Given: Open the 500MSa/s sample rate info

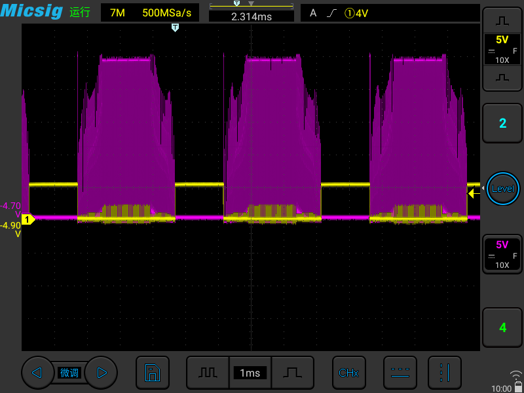Looking at the screenshot, I should tap(167, 13).
